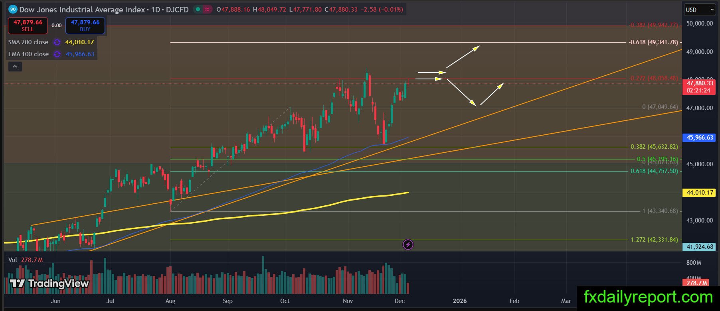Click the purple icon beside SMA 200 close
The width and height of the screenshot is (720, 311).
click(57, 42)
